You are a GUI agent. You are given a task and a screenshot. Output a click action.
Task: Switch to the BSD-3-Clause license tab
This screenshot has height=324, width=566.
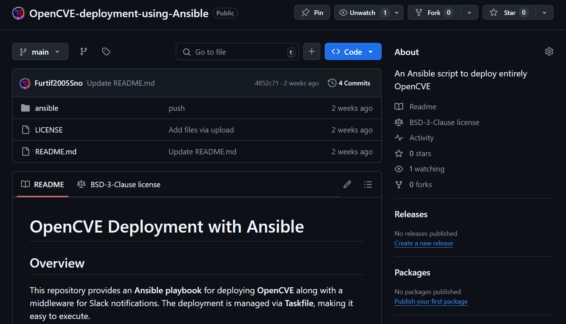(x=119, y=184)
